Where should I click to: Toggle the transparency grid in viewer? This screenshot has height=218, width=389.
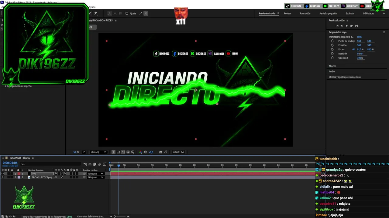(118, 152)
